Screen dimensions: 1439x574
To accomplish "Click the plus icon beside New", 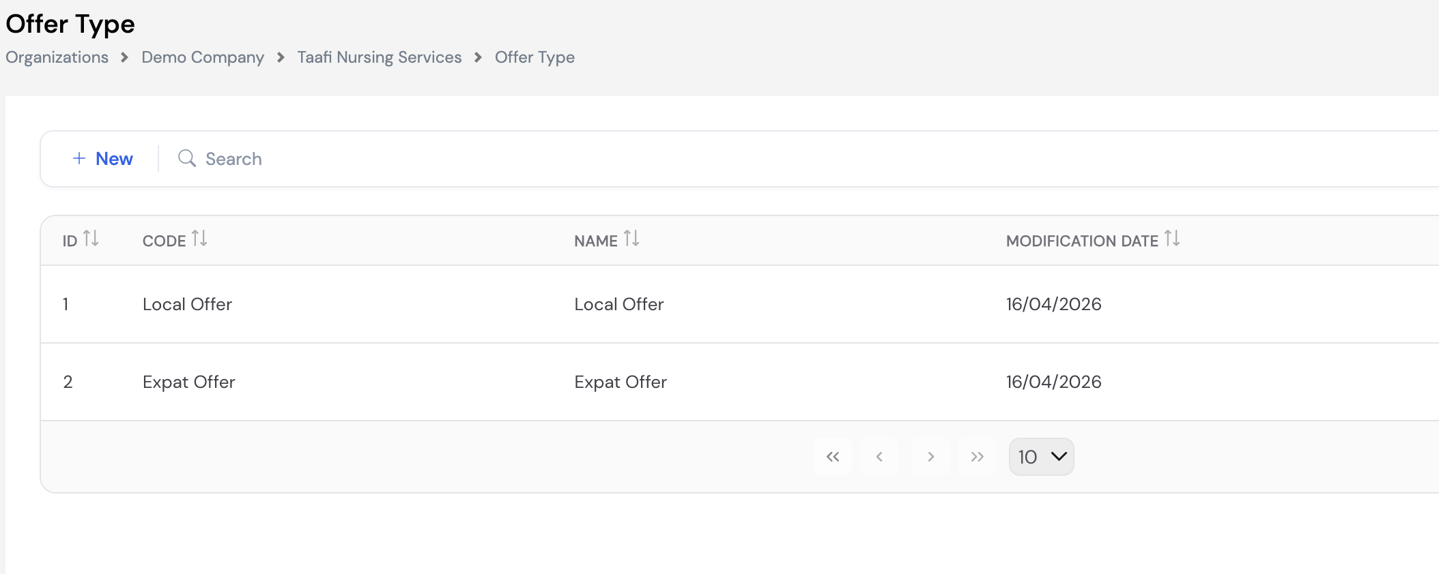I will 79,158.
